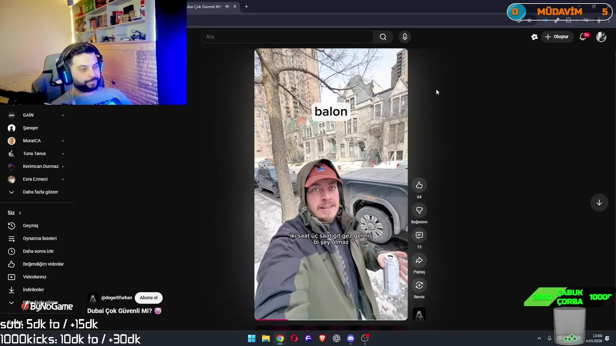
Task: Click inside the Ara search field
Action: click(x=287, y=37)
